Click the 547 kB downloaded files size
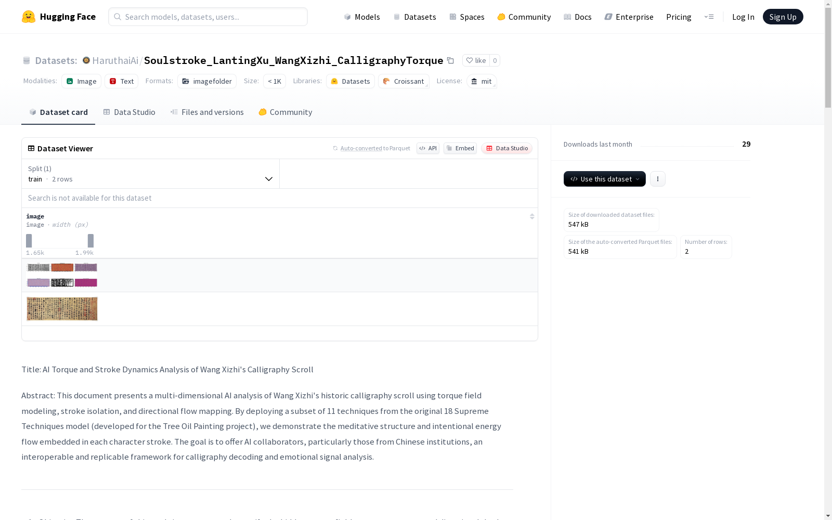 pyautogui.click(x=578, y=224)
